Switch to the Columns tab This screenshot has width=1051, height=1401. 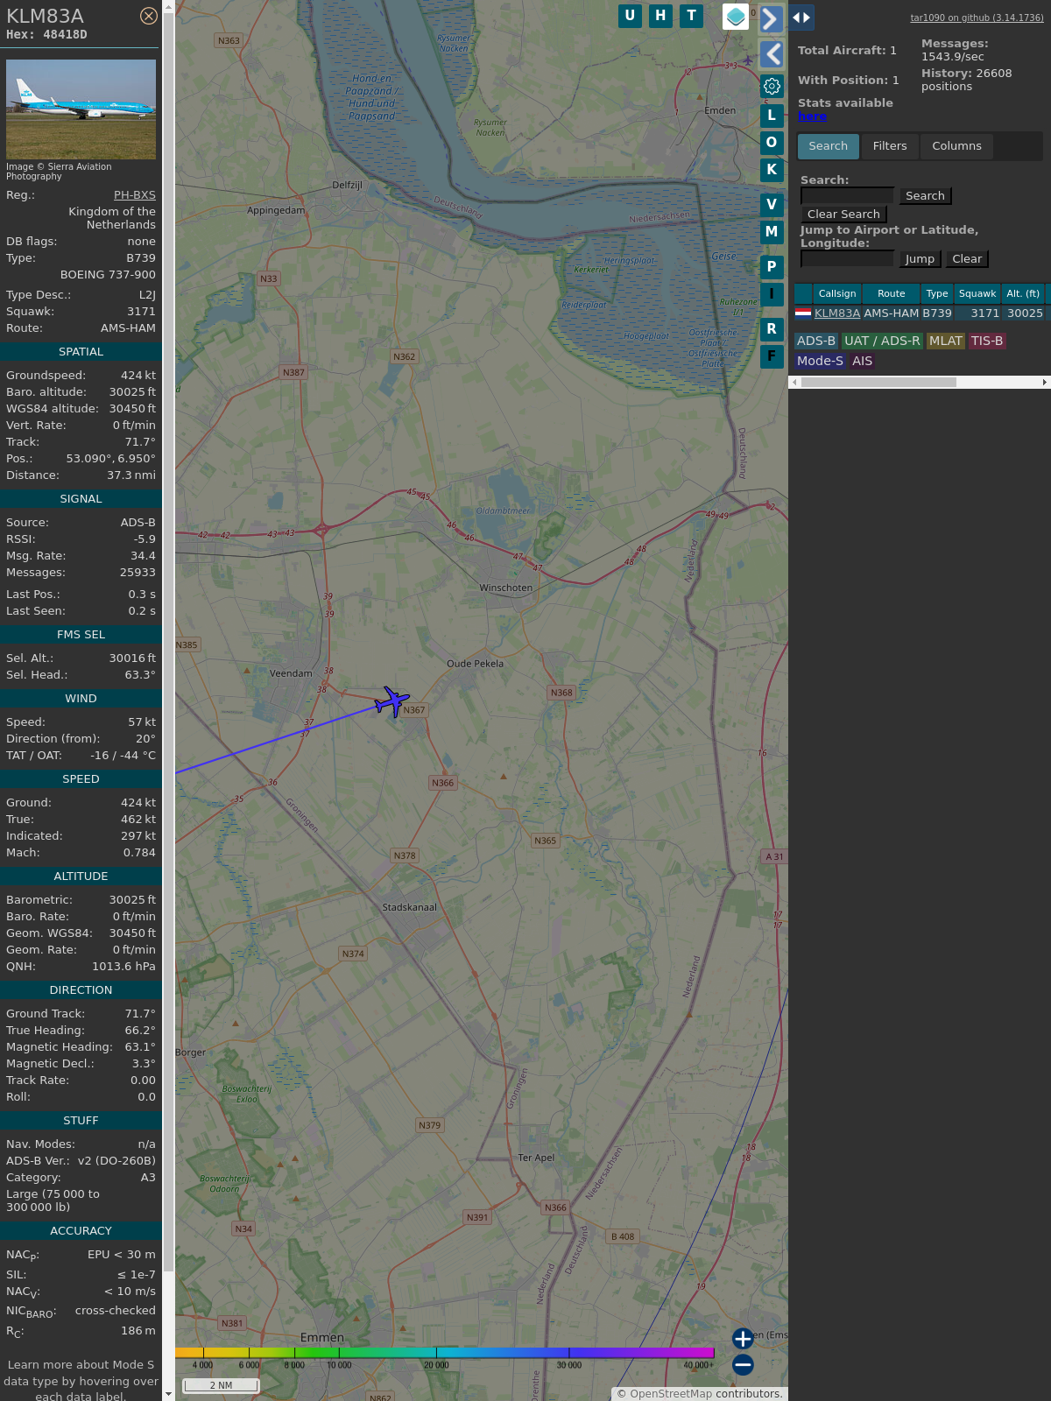pos(956,146)
